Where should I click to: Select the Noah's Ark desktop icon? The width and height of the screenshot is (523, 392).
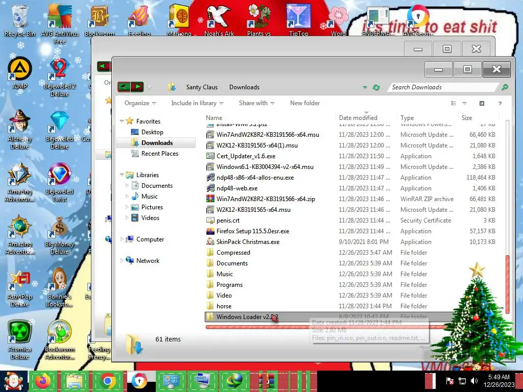tap(219, 20)
